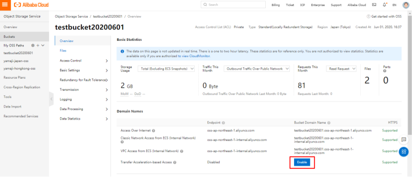Open the floating chat feedback icon
The height and width of the screenshot is (181, 417).
click(404, 139)
